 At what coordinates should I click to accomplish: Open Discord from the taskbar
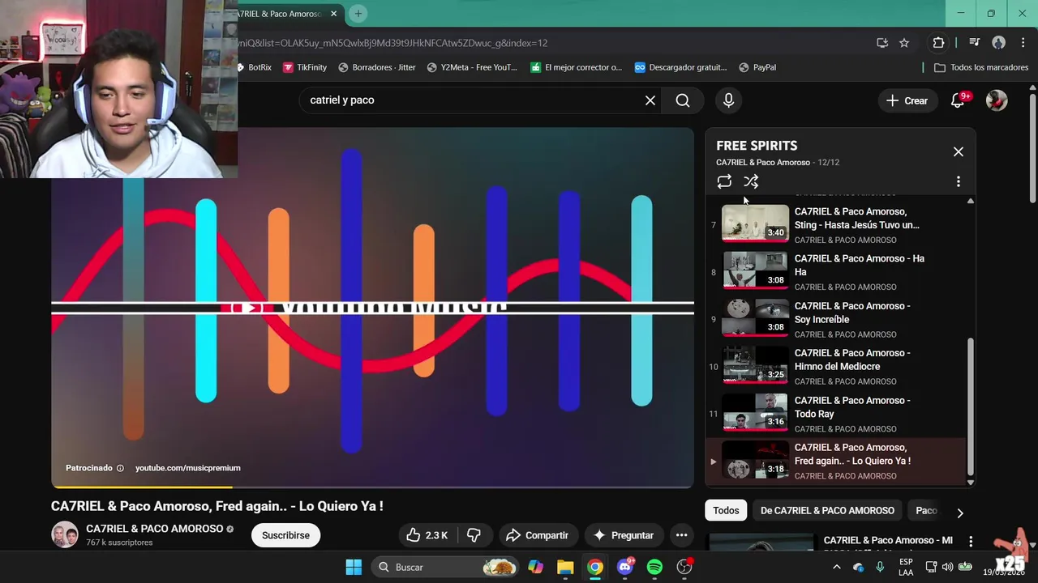click(624, 567)
